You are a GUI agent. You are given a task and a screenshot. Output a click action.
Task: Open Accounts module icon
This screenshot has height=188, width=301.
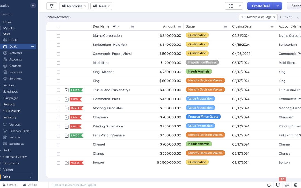point(5,59)
